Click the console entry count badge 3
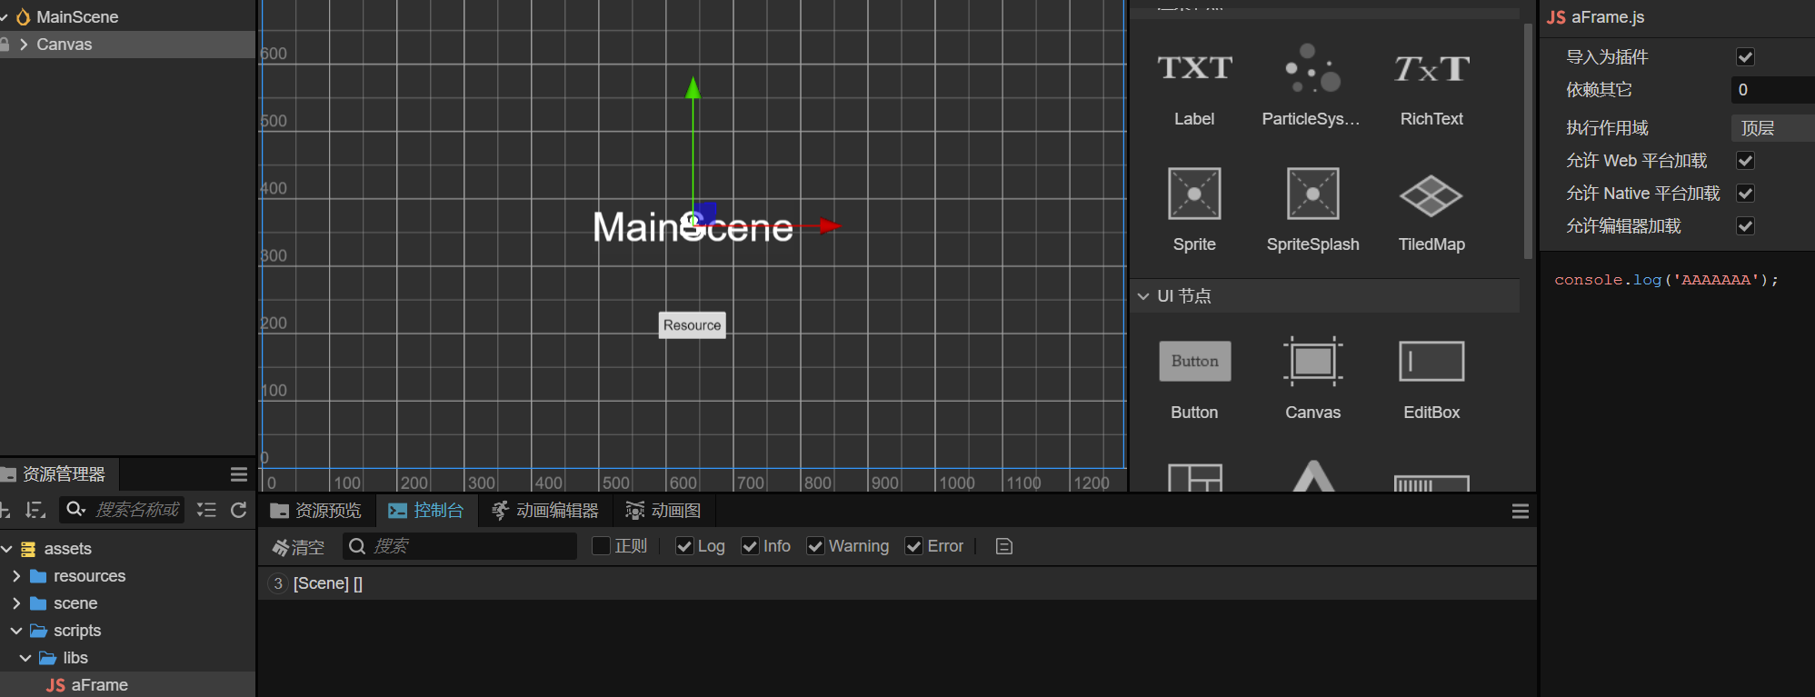 (278, 583)
